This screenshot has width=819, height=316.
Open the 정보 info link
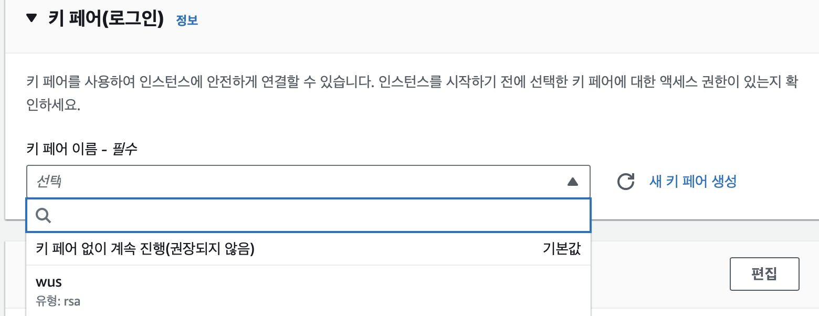point(187,20)
